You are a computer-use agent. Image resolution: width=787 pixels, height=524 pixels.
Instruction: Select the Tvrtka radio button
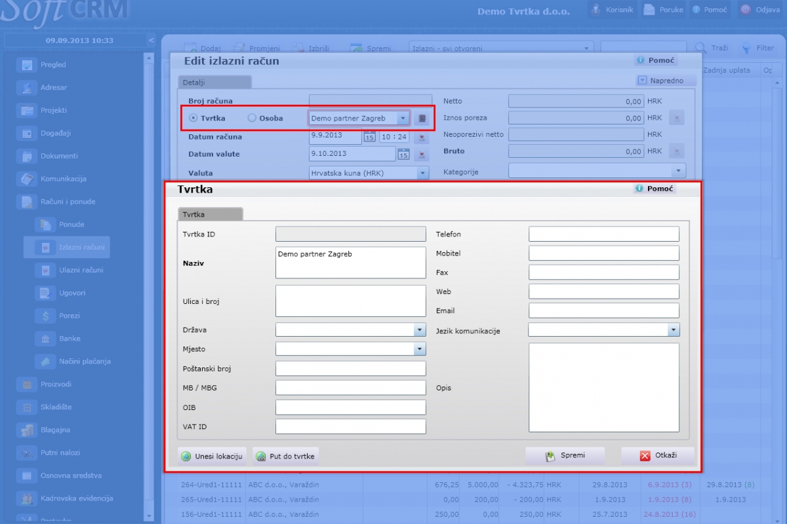(x=193, y=119)
